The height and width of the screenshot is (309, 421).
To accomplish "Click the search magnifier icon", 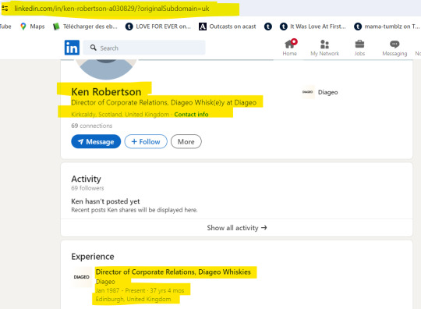I will (x=94, y=48).
